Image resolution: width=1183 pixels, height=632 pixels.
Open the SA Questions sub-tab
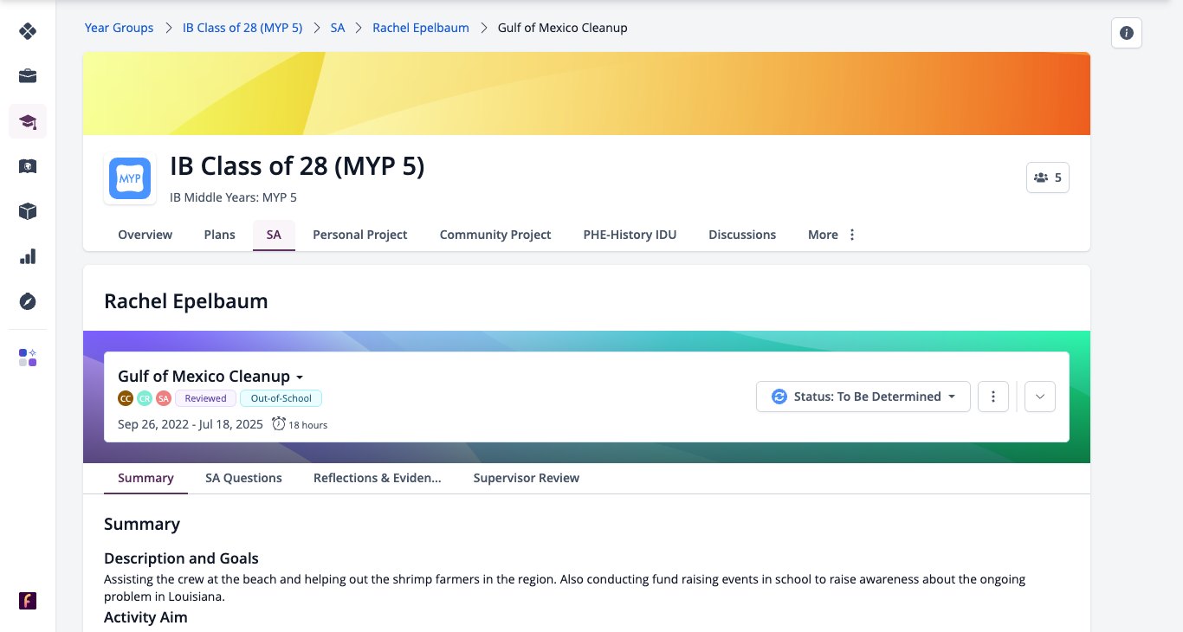coord(243,478)
